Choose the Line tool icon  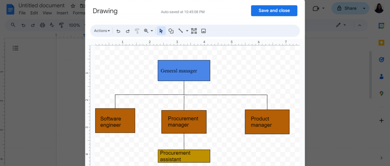[181, 31]
